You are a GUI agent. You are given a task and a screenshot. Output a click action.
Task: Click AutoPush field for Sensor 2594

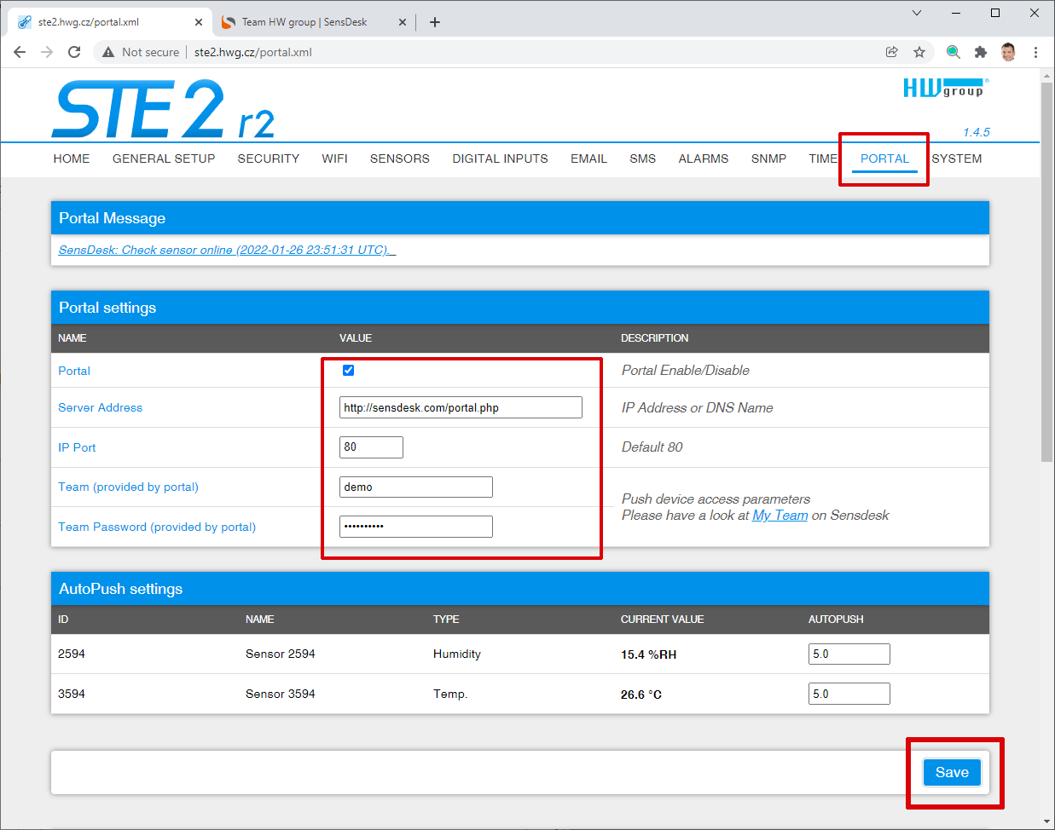[849, 654]
